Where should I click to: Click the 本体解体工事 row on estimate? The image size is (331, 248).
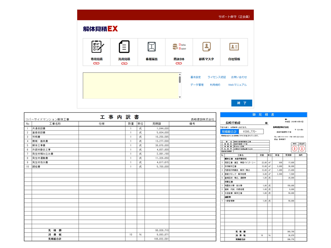coord(263,166)
